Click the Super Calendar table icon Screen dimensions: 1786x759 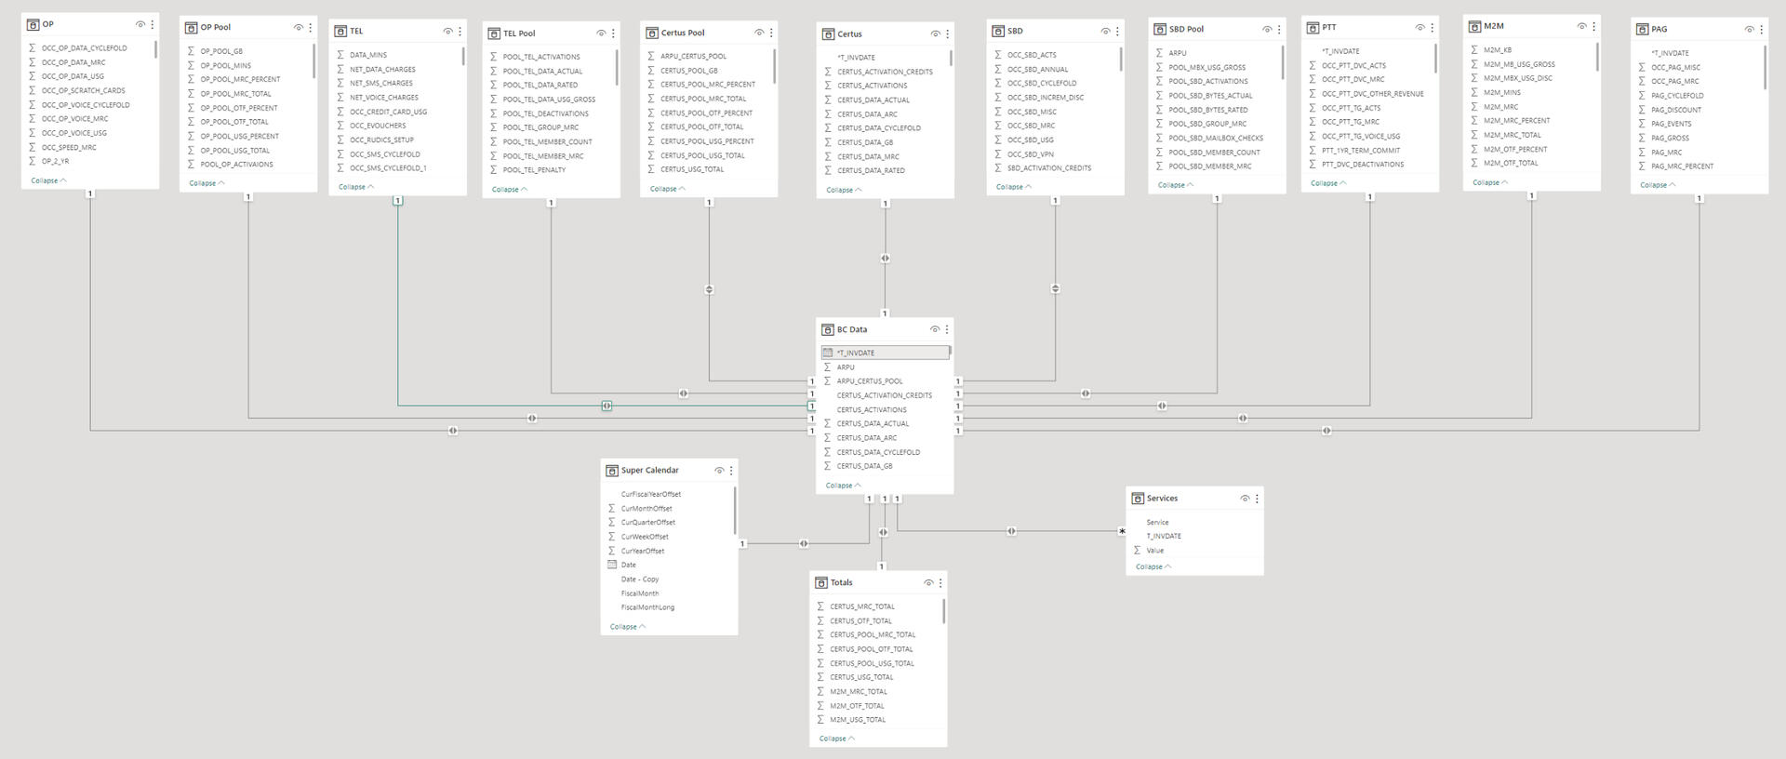click(612, 471)
